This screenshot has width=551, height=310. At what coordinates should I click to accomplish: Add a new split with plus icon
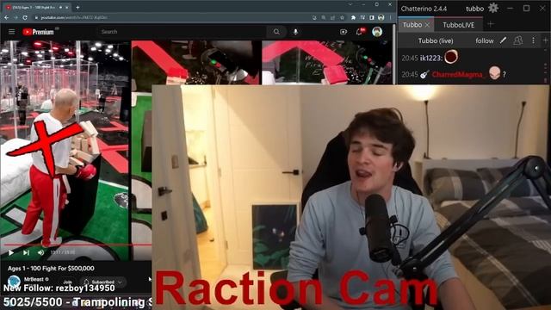pos(545,40)
